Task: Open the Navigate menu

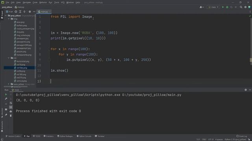Action: [x=26, y=3]
